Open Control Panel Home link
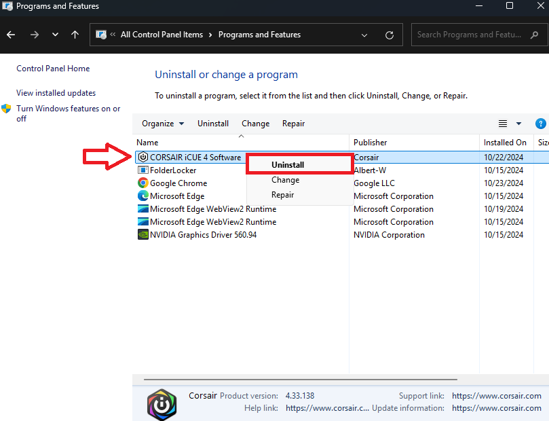This screenshot has width=549, height=421. tap(53, 69)
